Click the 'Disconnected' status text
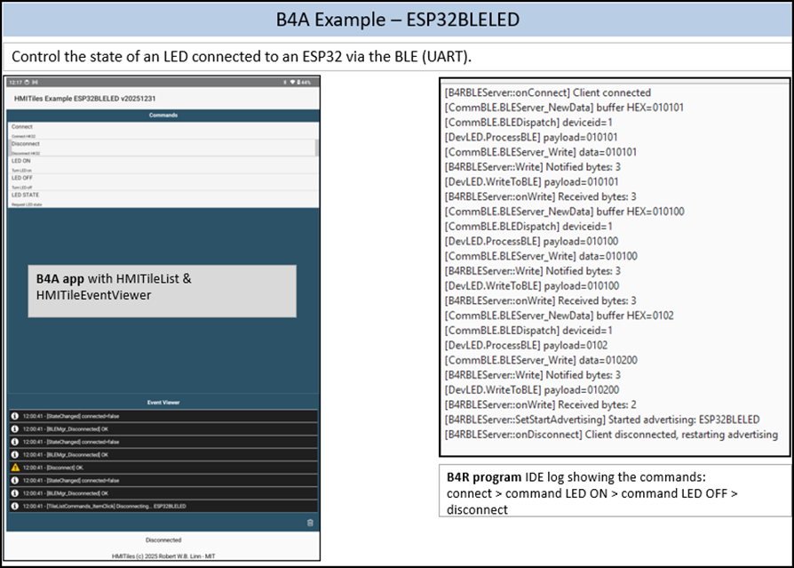The width and height of the screenshot is (794, 568). (x=163, y=540)
